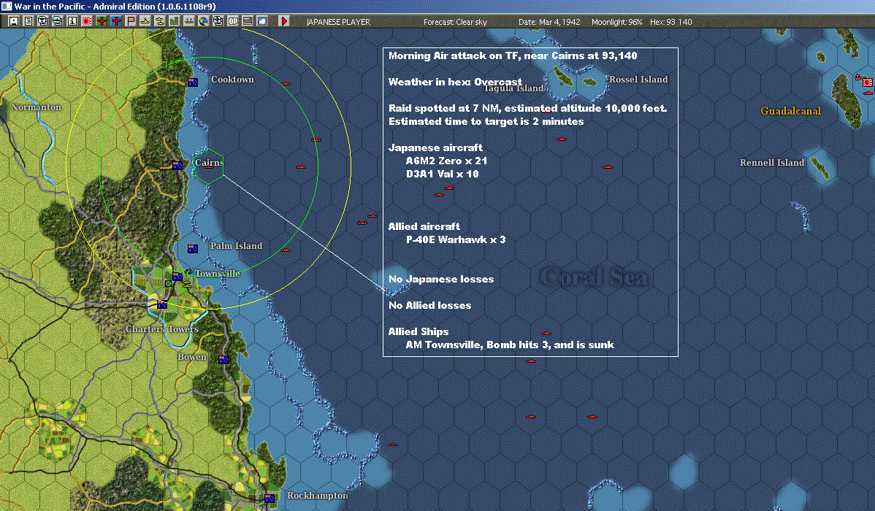Click the information 'i' icon
This screenshot has height=511, width=875.
click(72, 21)
